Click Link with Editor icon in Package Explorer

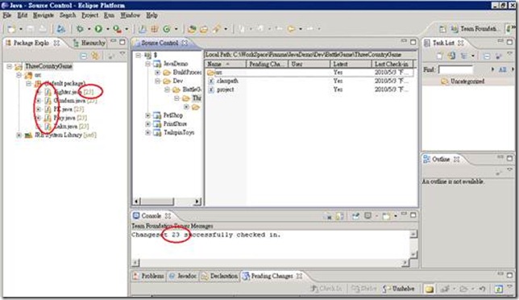coord(96,56)
